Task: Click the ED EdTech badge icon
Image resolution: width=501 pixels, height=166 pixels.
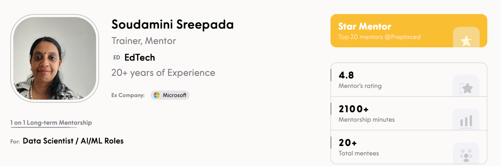Action: [x=117, y=58]
